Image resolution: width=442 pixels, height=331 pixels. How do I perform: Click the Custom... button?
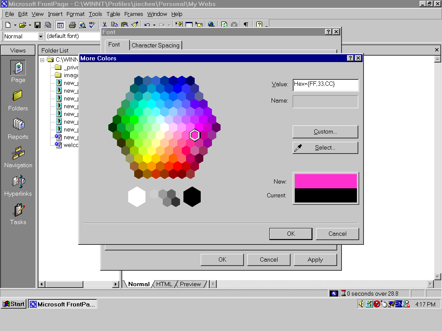325,131
